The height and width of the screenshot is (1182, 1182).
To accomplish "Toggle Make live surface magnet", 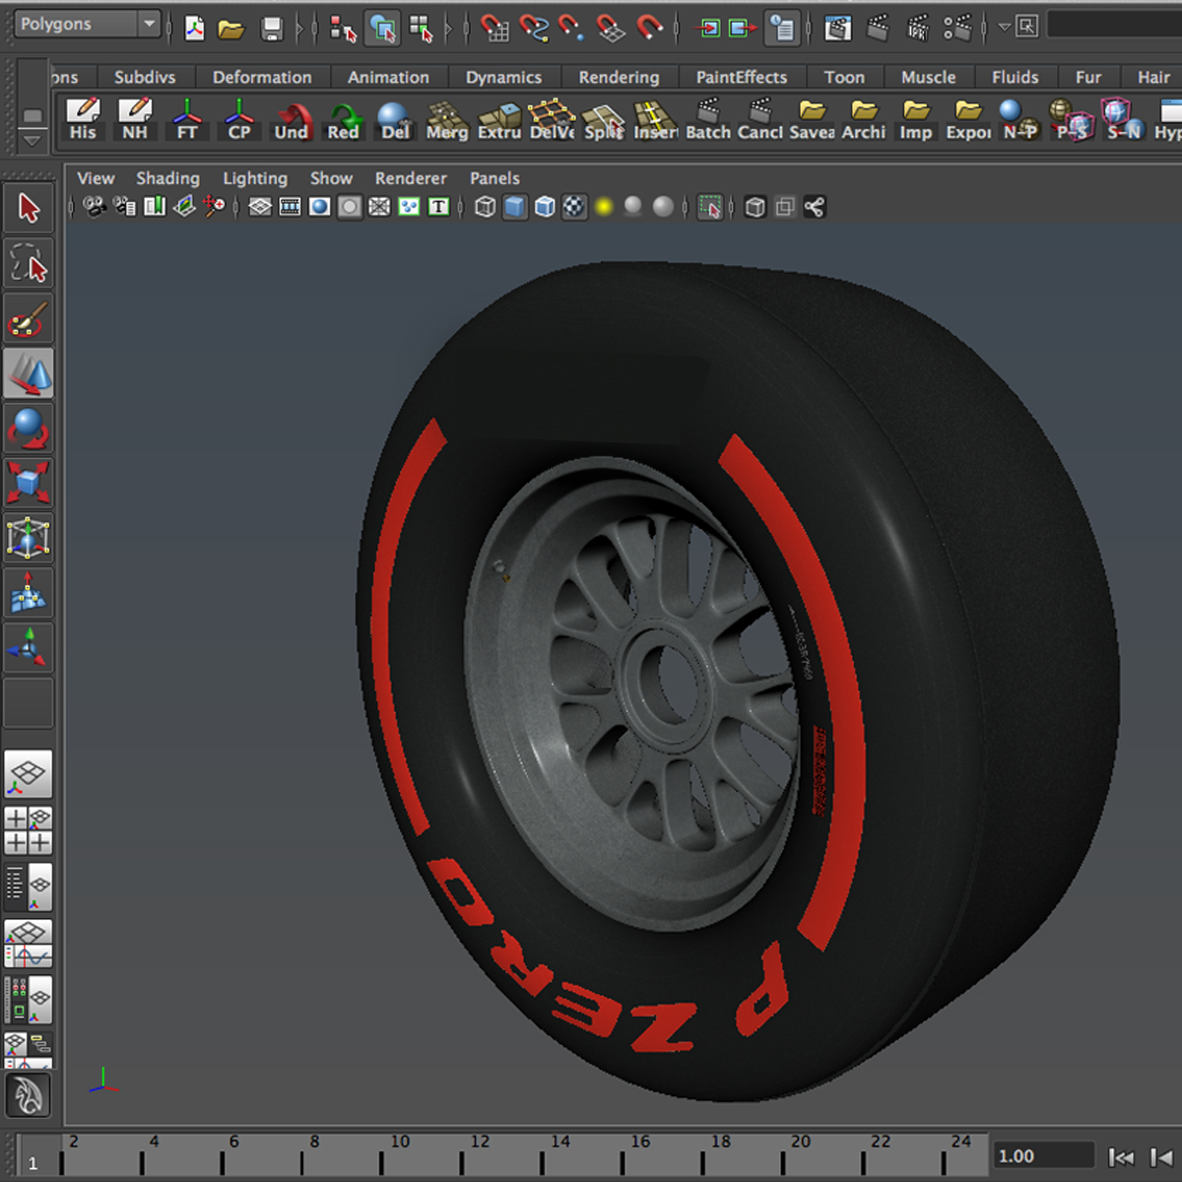I will pyautogui.click(x=649, y=28).
